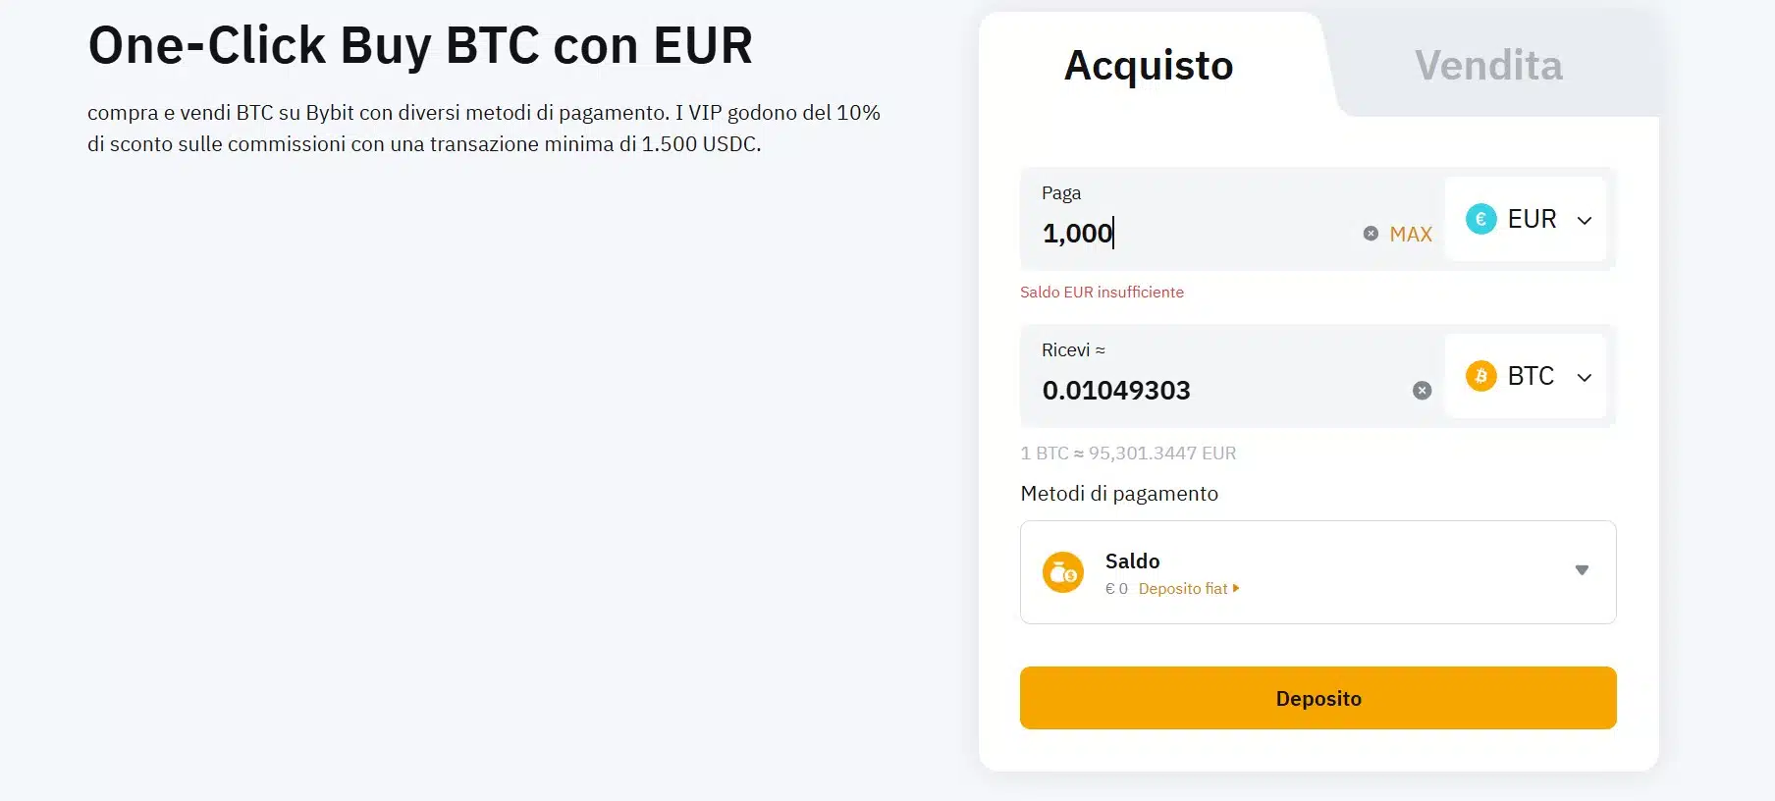The height and width of the screenshot is (801, 1775).
Task: Click MAX to use full balance
Action: click(x=1410, y=234)
